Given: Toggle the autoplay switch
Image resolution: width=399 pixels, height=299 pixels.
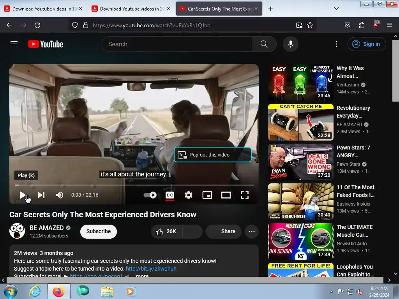Looking at the screenshot, I should 150,195.
